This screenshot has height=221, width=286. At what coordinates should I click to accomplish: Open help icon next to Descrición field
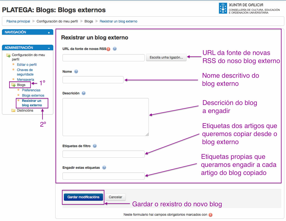point(84,93)
